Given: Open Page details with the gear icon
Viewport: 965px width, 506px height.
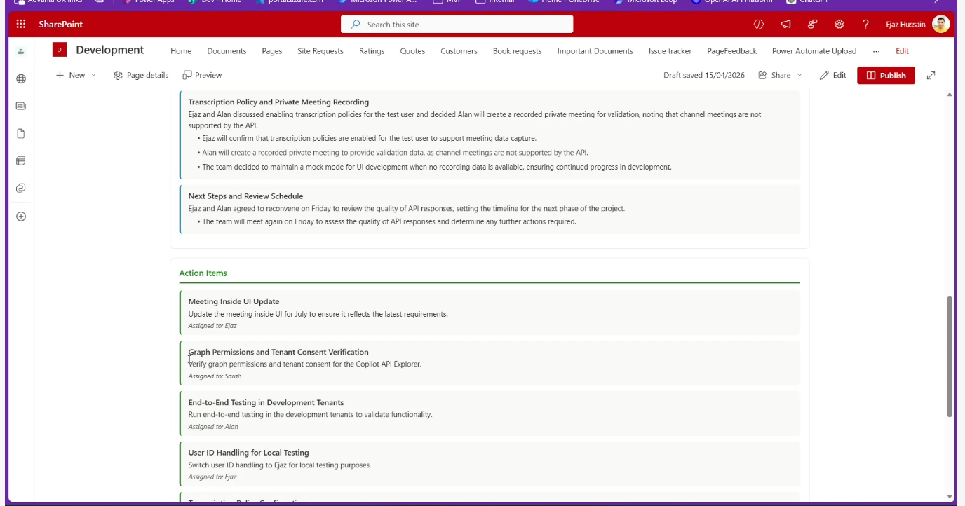Looking at the screenshot, I should tap(141, 75).
